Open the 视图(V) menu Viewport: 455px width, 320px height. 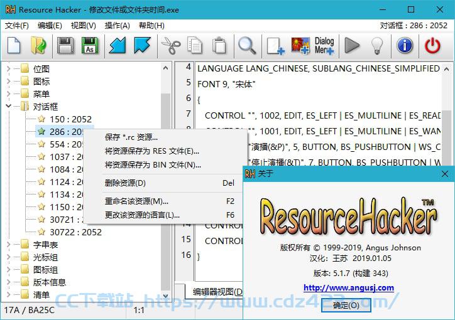click(84, 26)
